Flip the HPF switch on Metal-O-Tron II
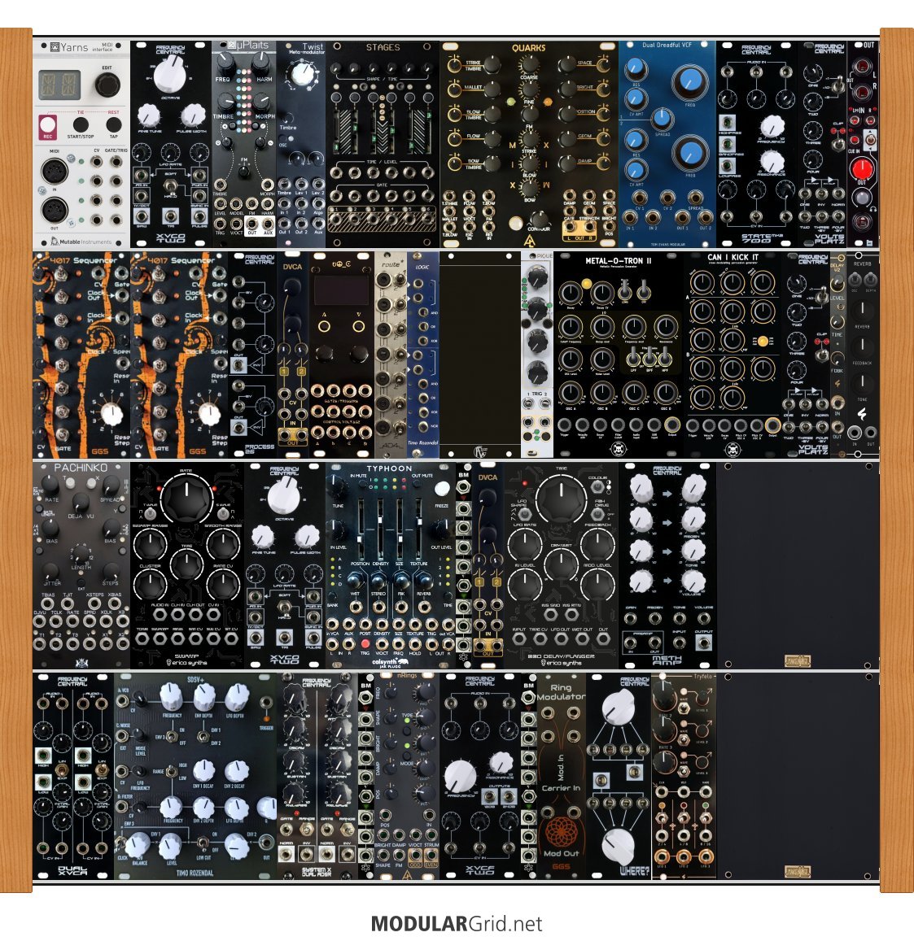The height and width of the screenshot is (941, 914). click(x=665, y=359)
